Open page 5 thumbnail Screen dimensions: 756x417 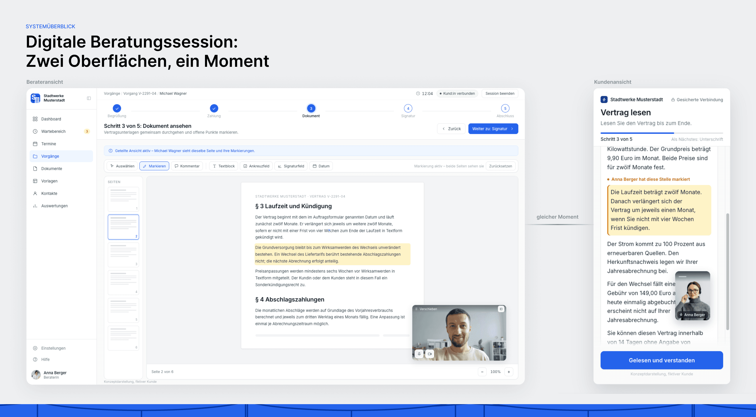(123, 310)
